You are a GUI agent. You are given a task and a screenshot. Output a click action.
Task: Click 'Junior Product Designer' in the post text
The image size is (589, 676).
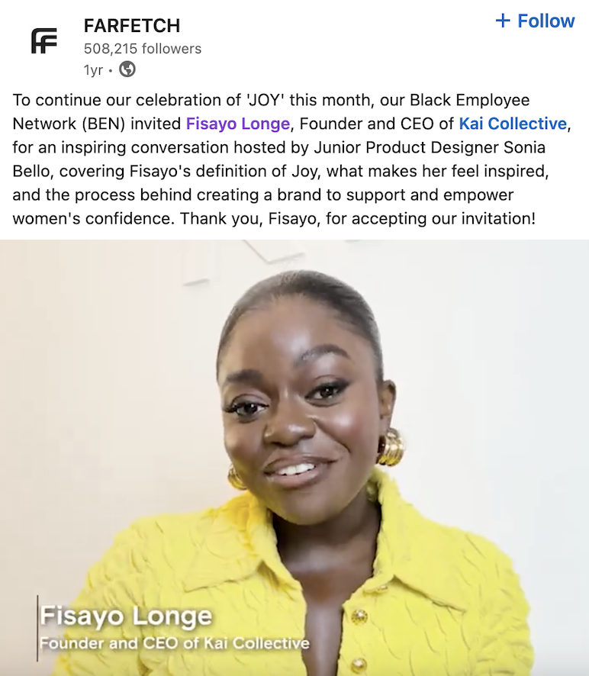[407, 147]
